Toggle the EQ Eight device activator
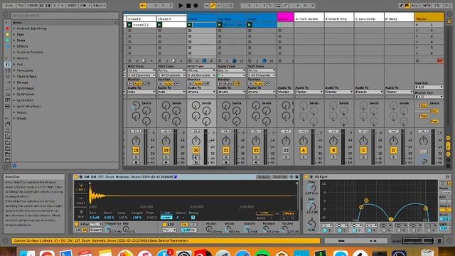This screenshot has width=455, height=256. click(x=306, y=177)
